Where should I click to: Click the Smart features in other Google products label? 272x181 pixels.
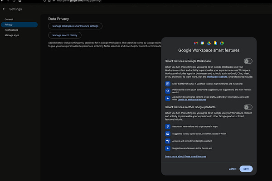point(190,107)
